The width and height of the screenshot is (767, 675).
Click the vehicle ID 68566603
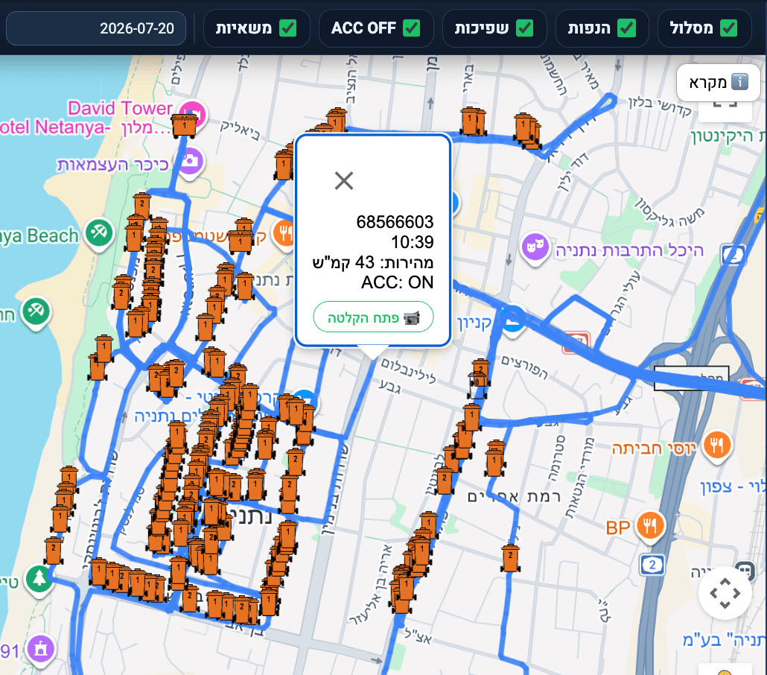(x=395, y=222)
